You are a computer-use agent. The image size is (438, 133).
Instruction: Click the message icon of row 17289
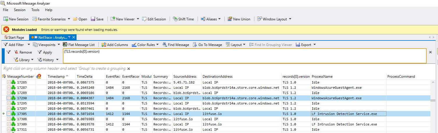pyautogui.click(x=13, y=93)
